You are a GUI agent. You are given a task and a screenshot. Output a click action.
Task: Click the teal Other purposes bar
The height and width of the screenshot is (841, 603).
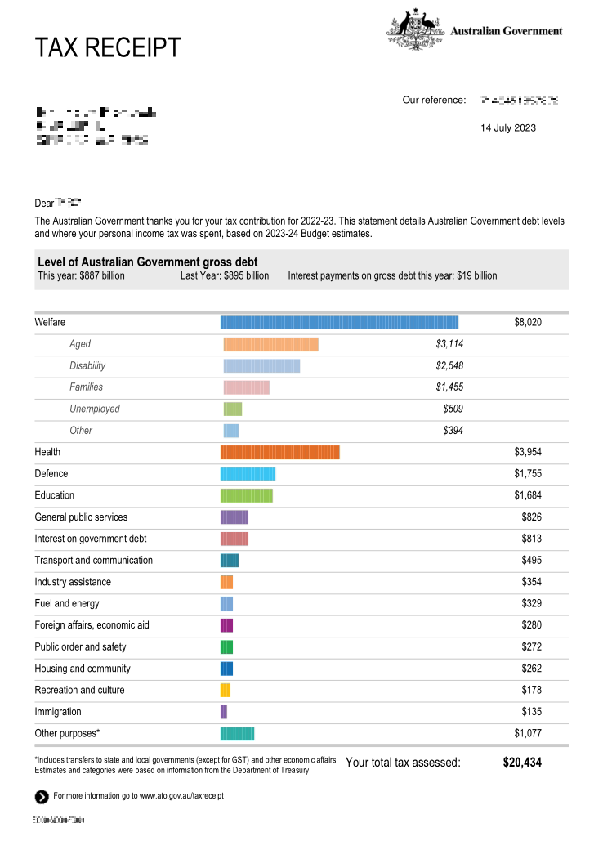[237, 733]
